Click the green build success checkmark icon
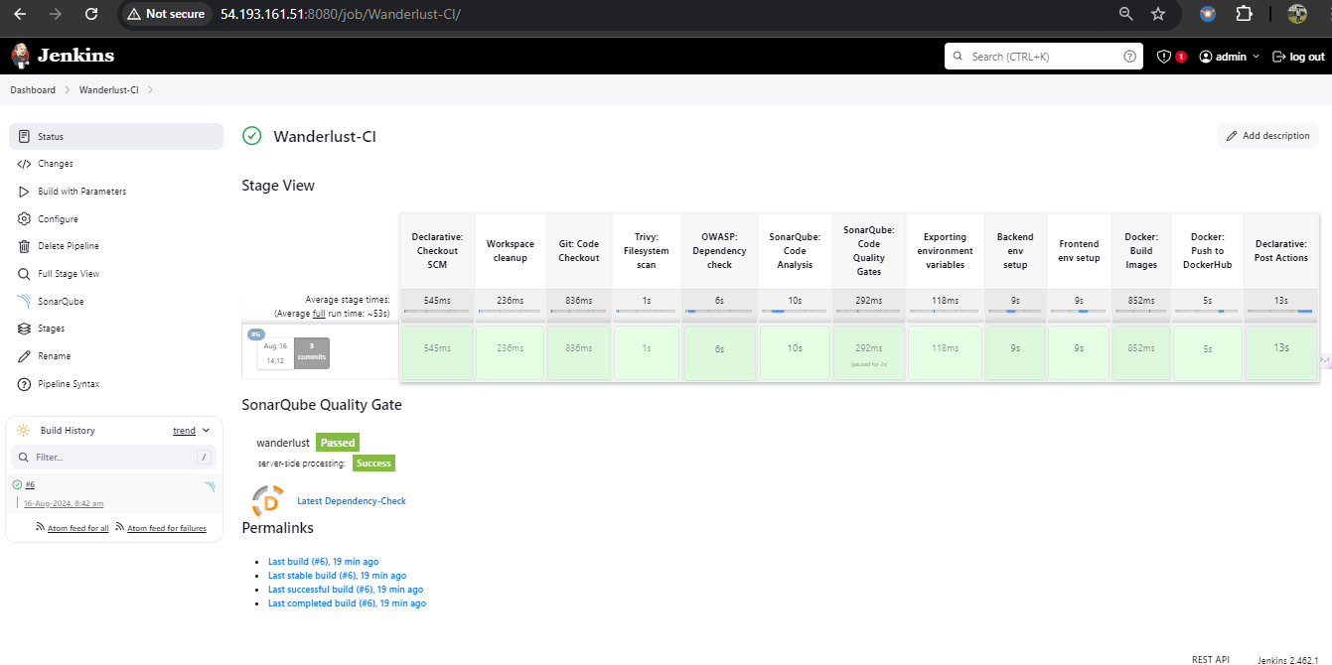This screenshot has height=665, width=1332. click(252, 136)
